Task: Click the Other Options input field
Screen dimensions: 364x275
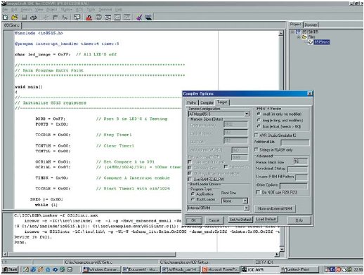Action: coord(294,186)
